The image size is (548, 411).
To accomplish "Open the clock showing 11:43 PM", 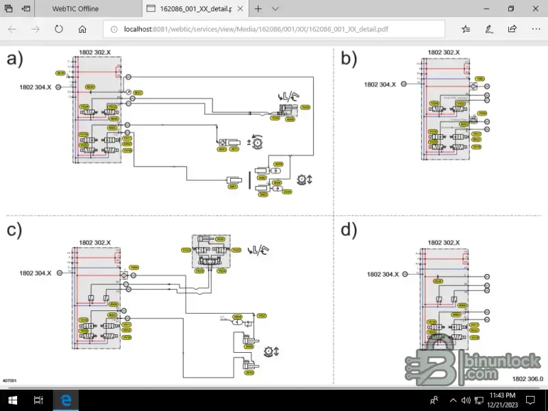I will (x=503, y=400).
